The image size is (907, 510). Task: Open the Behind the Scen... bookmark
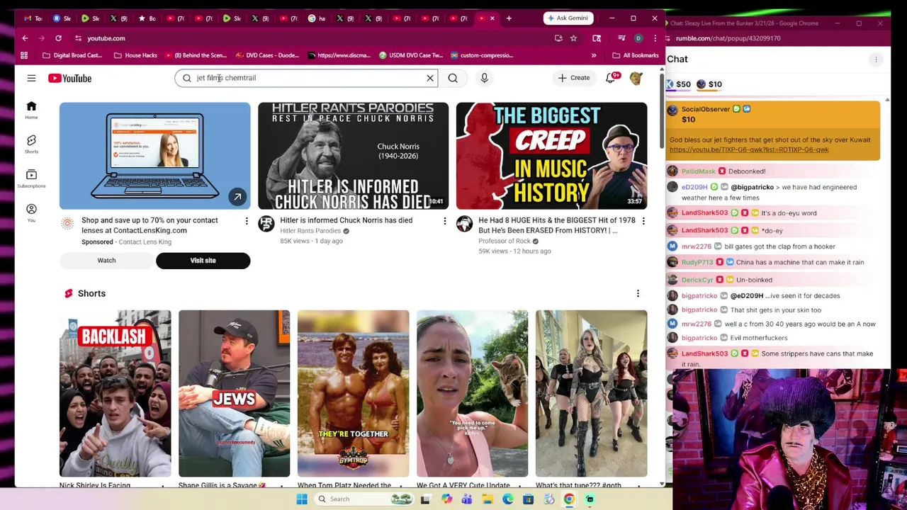[x=196, y=55]
